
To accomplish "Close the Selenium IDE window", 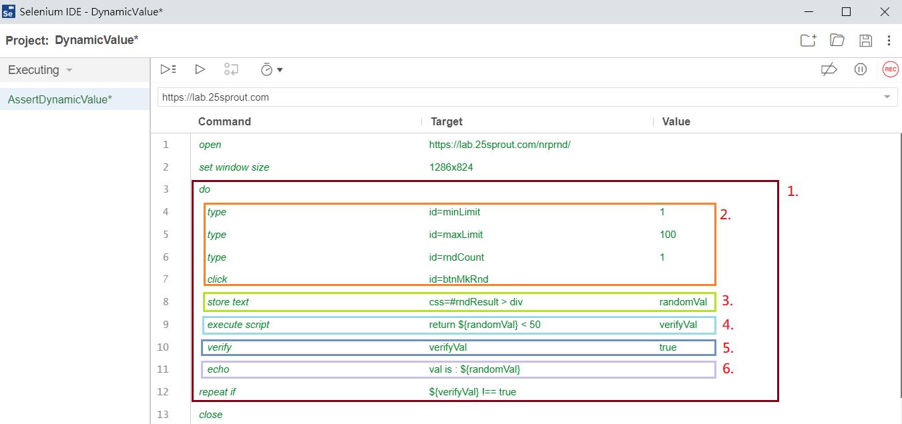I will point(886,12).
